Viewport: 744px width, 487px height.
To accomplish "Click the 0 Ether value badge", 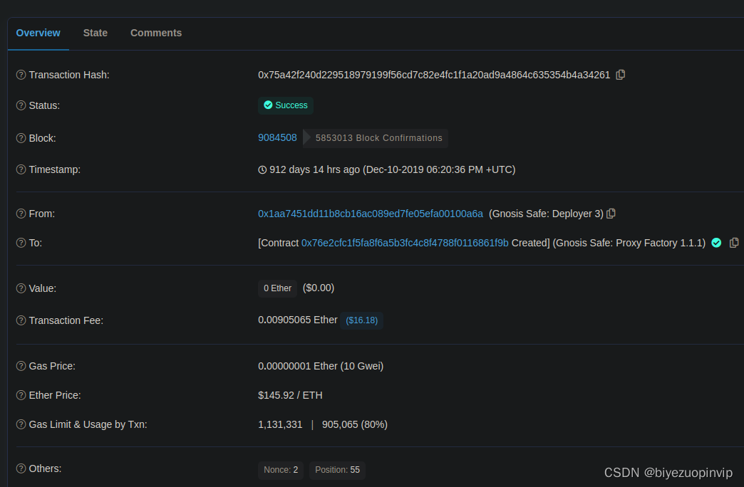I will (277, 288).
